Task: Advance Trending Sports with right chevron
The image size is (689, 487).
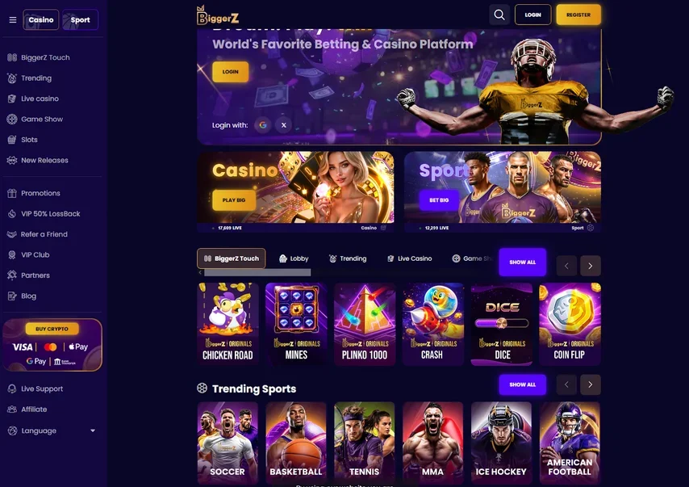Action: (x=590, y=384)
